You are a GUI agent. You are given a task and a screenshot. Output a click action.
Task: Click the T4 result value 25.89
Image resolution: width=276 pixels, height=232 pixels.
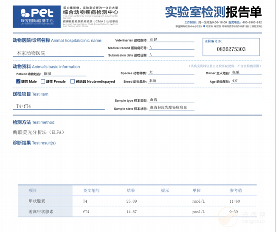coord(132,201)
